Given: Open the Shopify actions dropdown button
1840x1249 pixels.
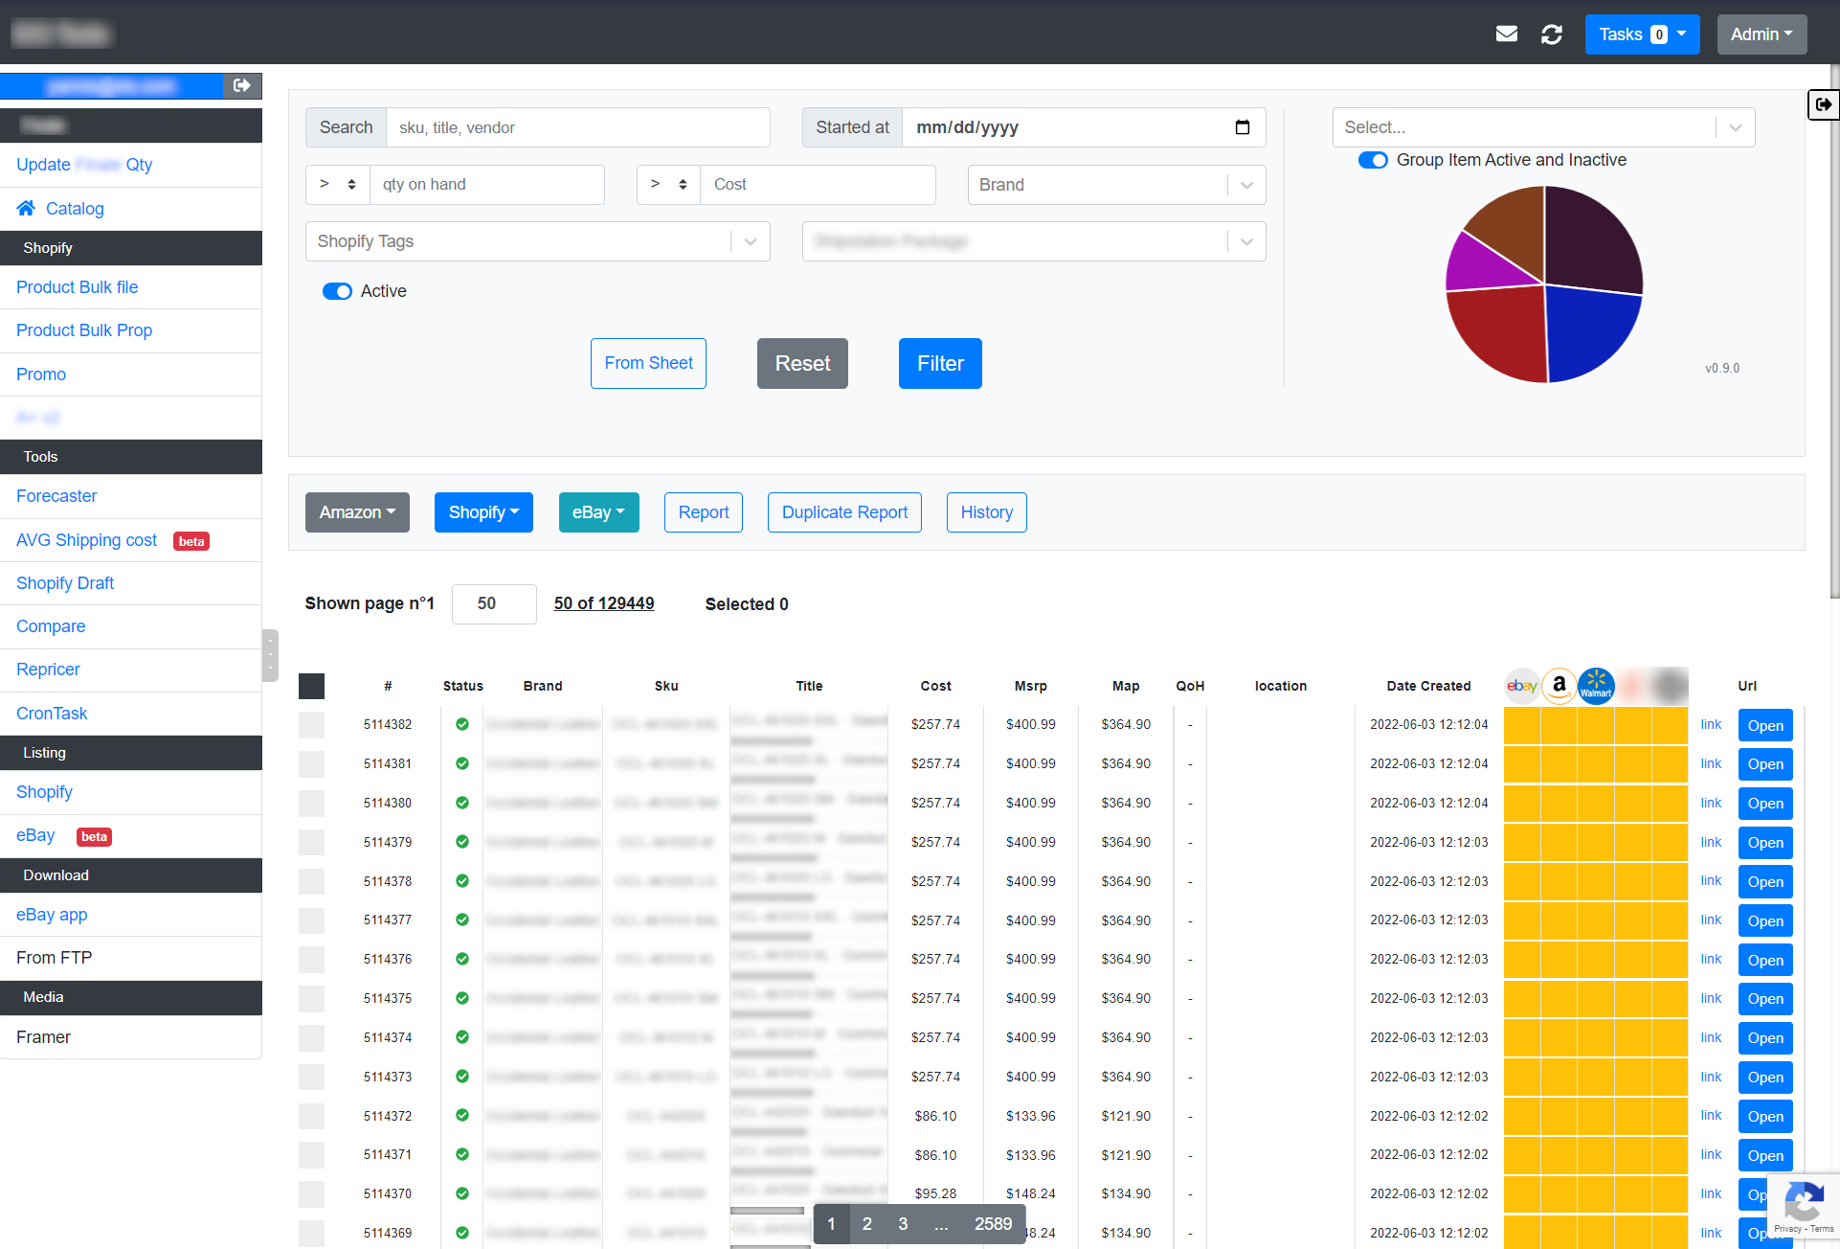Looking at the screenshot, I should click(483, 512).
